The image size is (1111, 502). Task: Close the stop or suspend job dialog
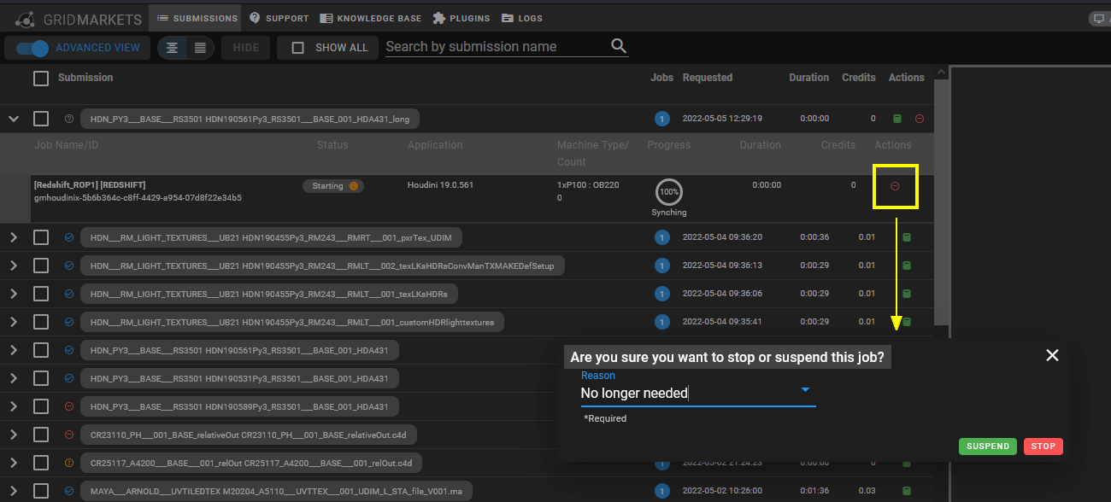1052,355
